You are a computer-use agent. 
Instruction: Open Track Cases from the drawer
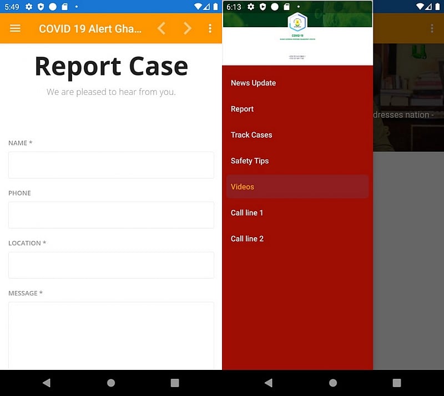(251, 135)
